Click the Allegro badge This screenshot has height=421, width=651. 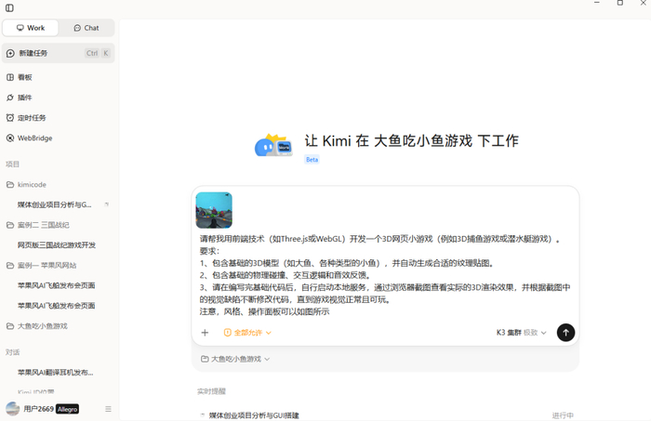click(x=67, y=410)
